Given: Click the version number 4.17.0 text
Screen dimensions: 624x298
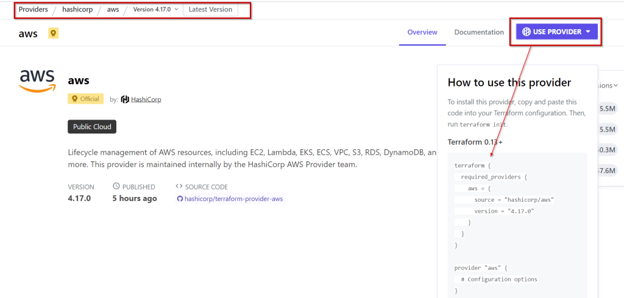Looking at the screenshot, I should pyautogui.click(x=79, y=198).
